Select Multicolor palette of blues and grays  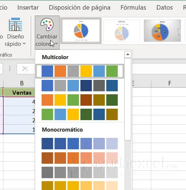[x=80, y=85]
